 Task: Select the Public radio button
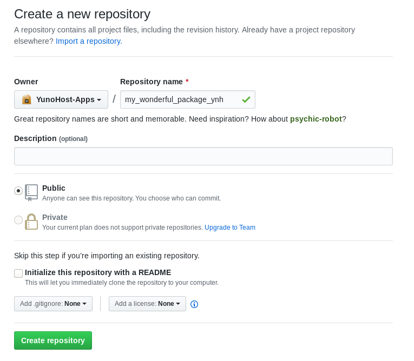(x=18, y=190)
